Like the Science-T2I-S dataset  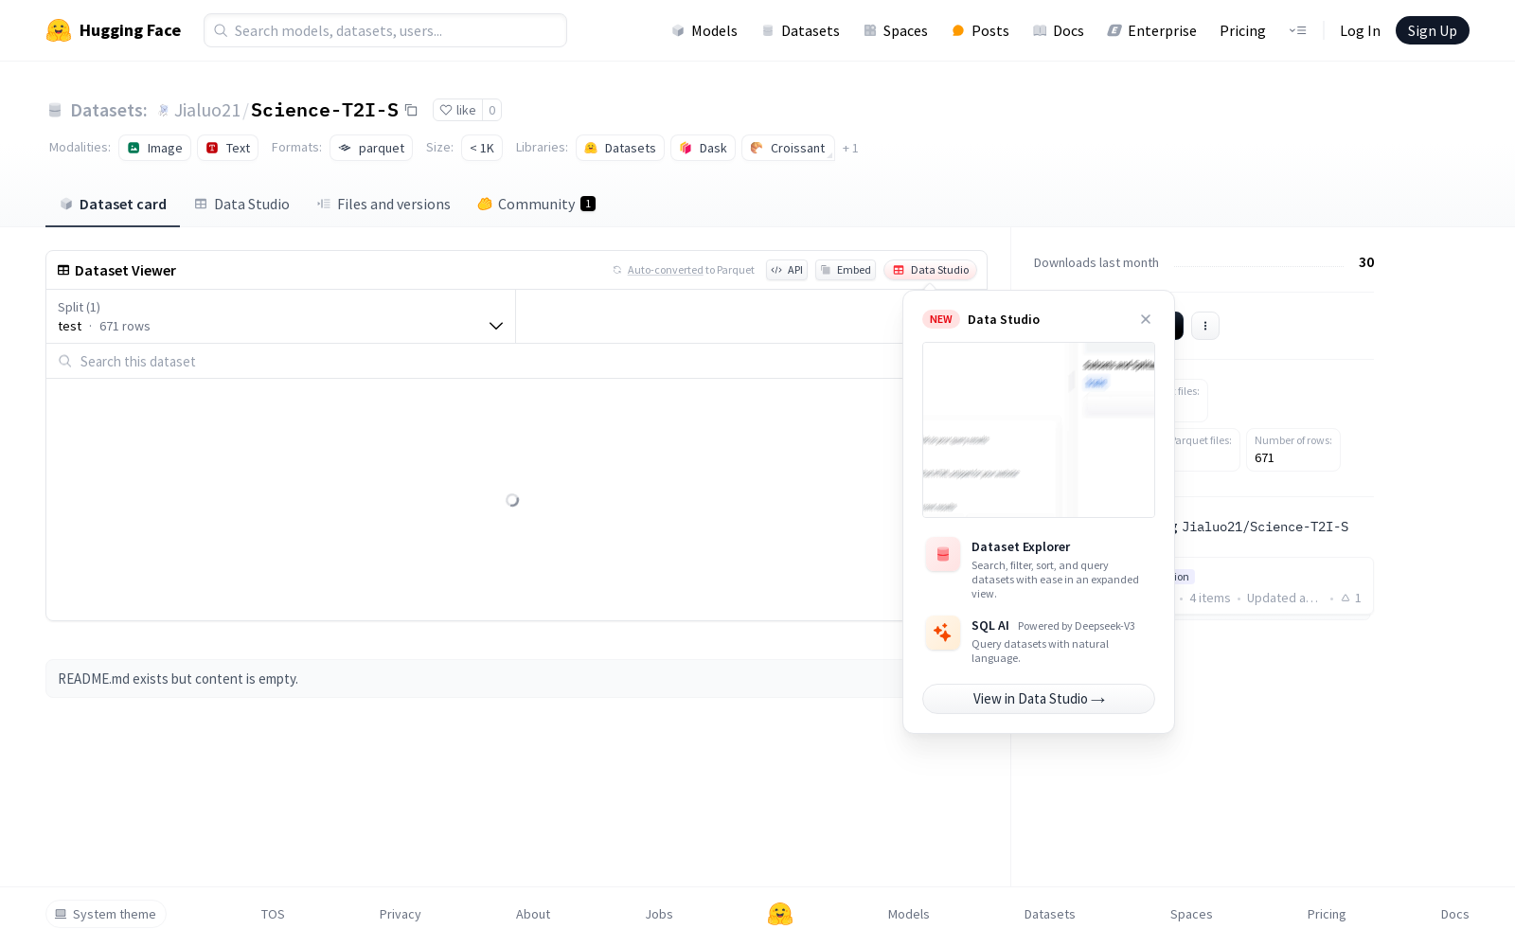(458, 110)
